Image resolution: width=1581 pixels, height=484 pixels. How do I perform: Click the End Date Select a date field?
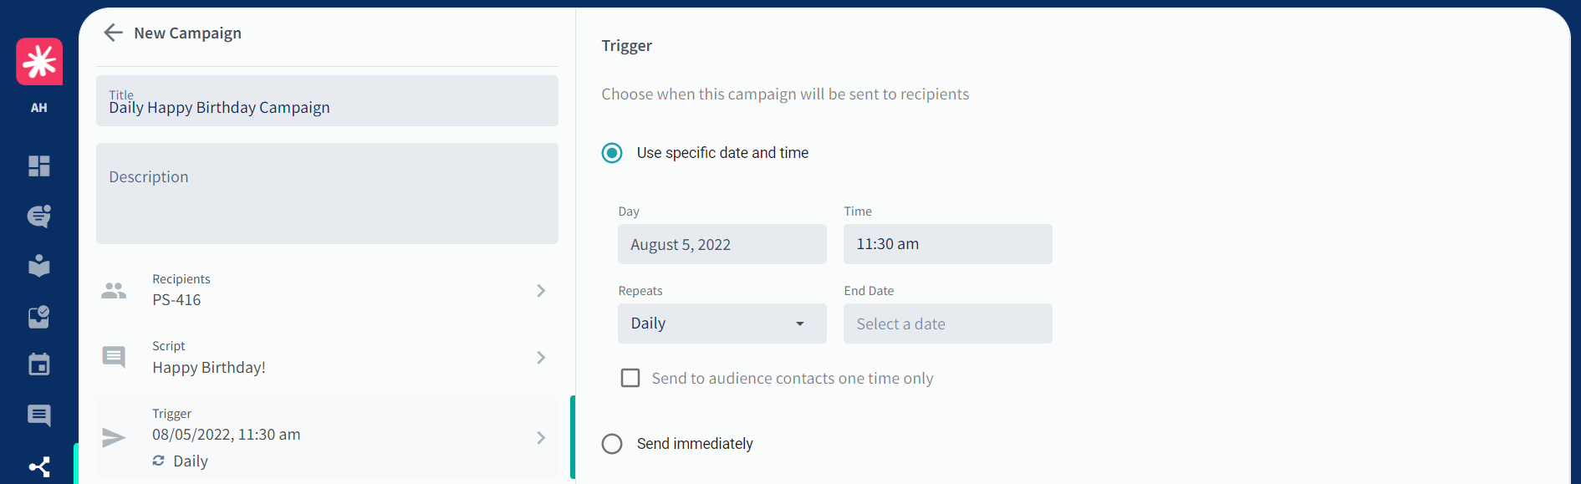click(948, 324)
